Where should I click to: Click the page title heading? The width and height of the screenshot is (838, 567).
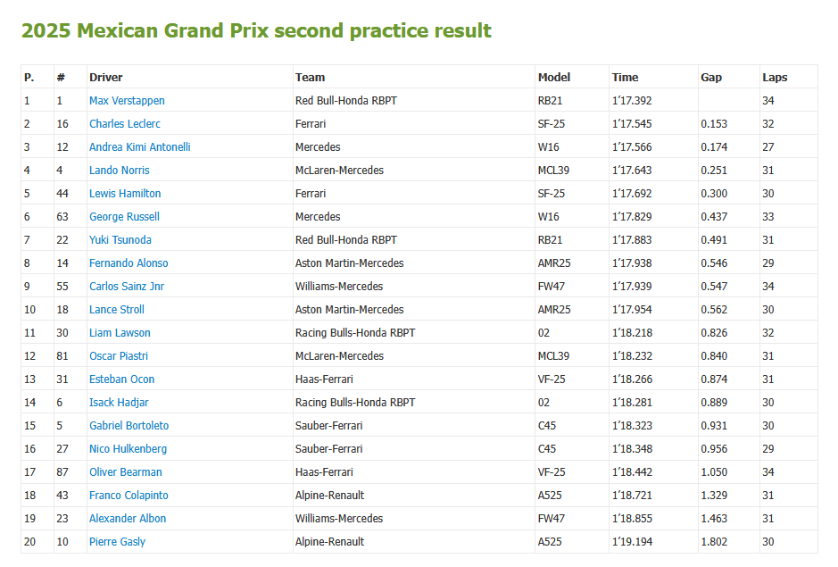pyautogui.click(x=256, y=31)
